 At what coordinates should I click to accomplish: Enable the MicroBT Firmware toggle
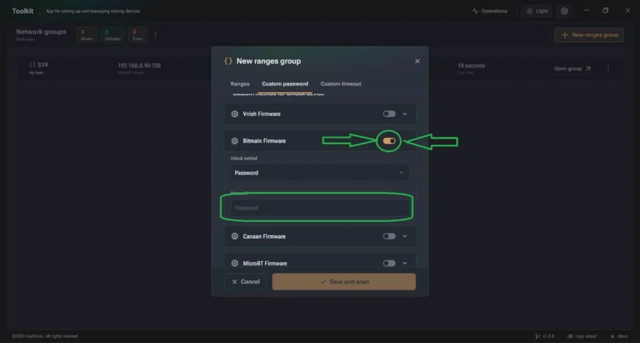point(389,263)
